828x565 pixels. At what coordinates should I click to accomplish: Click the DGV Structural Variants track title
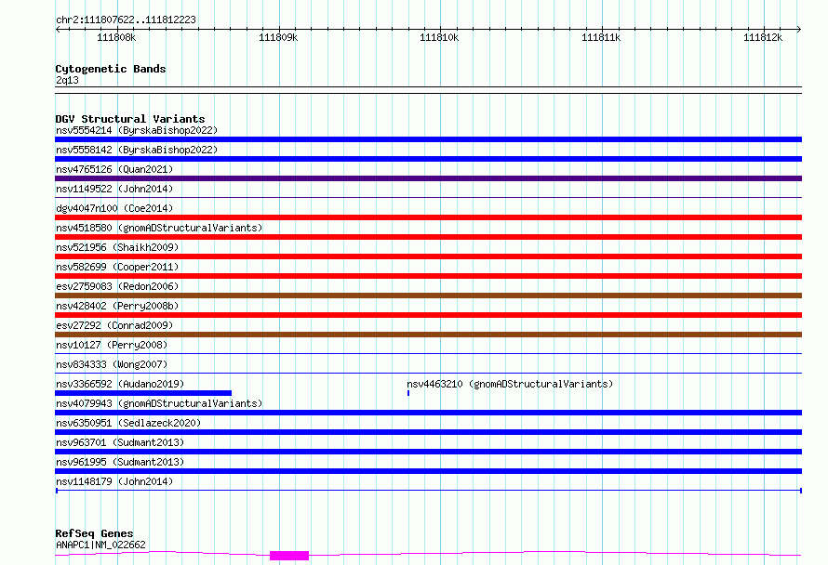tap(130, 119)
